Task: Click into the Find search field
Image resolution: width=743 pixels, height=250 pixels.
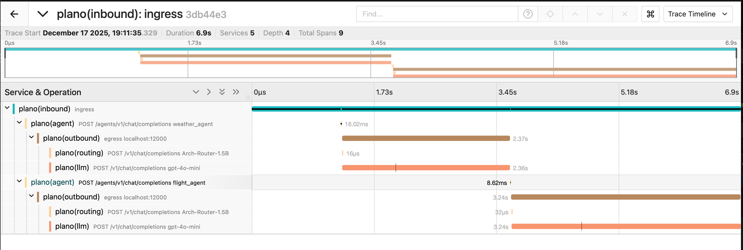Action: tap(437, 14)
